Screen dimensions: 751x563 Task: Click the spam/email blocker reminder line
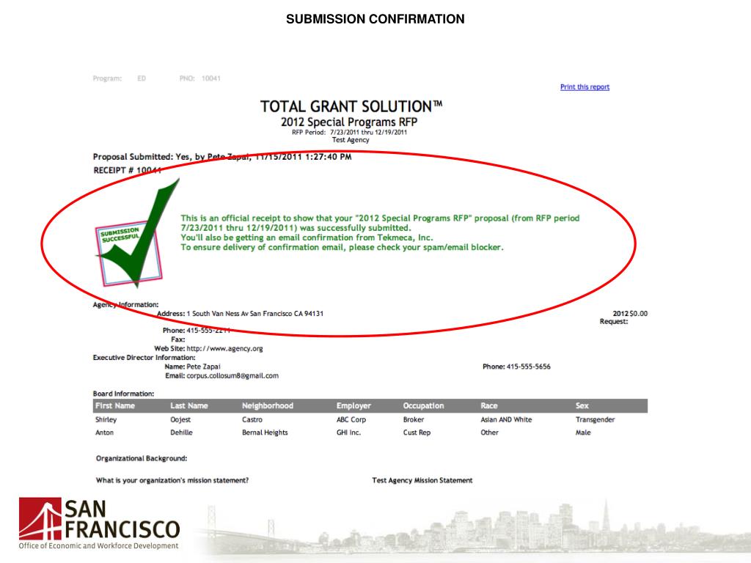point(342,248)
